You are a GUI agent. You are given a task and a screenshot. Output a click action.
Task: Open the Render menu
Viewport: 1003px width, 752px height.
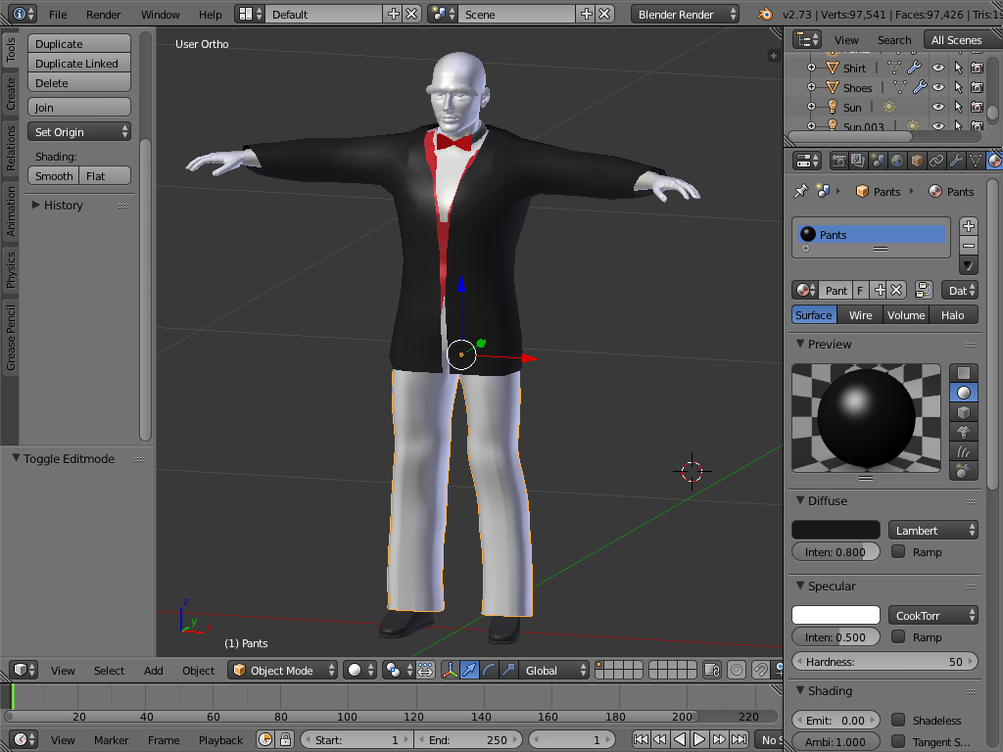104,15
